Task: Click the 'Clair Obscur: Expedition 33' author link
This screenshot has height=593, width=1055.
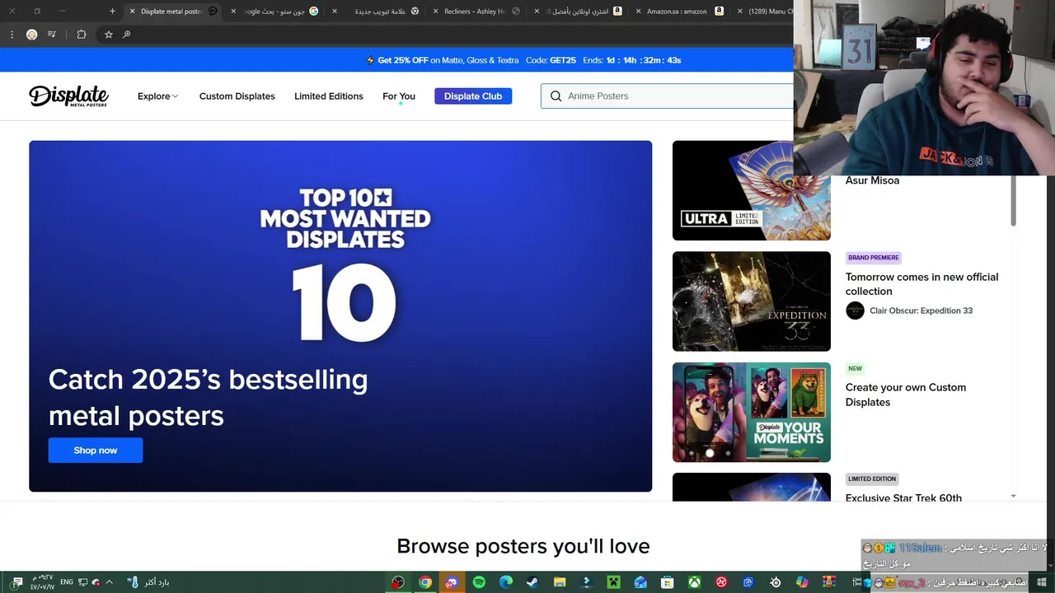Action: click(x=921, y=311)
